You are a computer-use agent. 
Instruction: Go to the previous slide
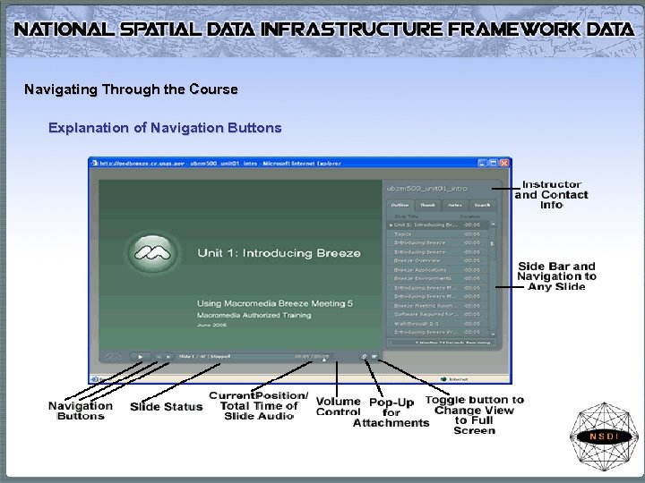click(x=159, y=357)
